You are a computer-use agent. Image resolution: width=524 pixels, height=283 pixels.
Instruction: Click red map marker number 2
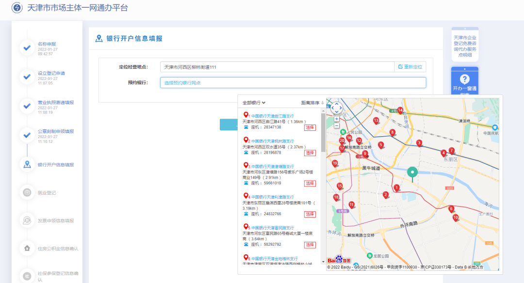386,195
